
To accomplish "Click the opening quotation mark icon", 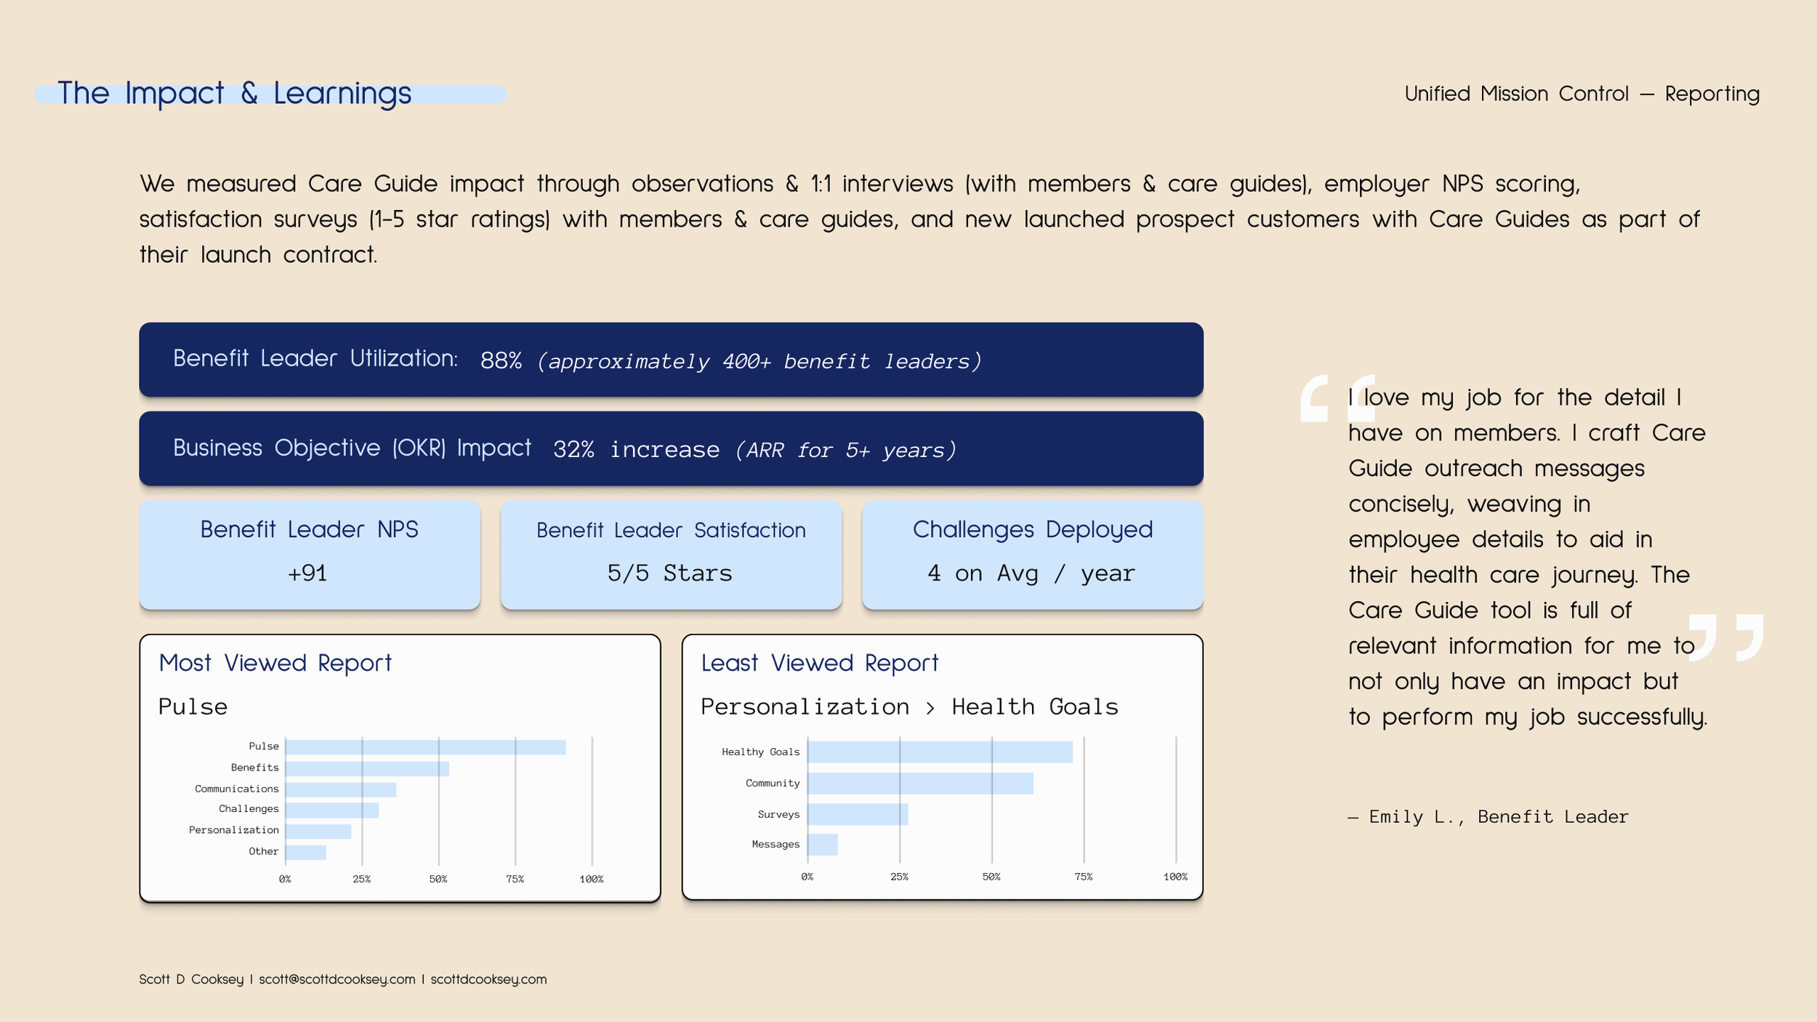I will coord(1336,398).
